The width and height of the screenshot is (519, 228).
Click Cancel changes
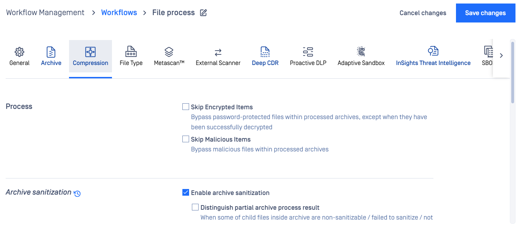[423, 13]
